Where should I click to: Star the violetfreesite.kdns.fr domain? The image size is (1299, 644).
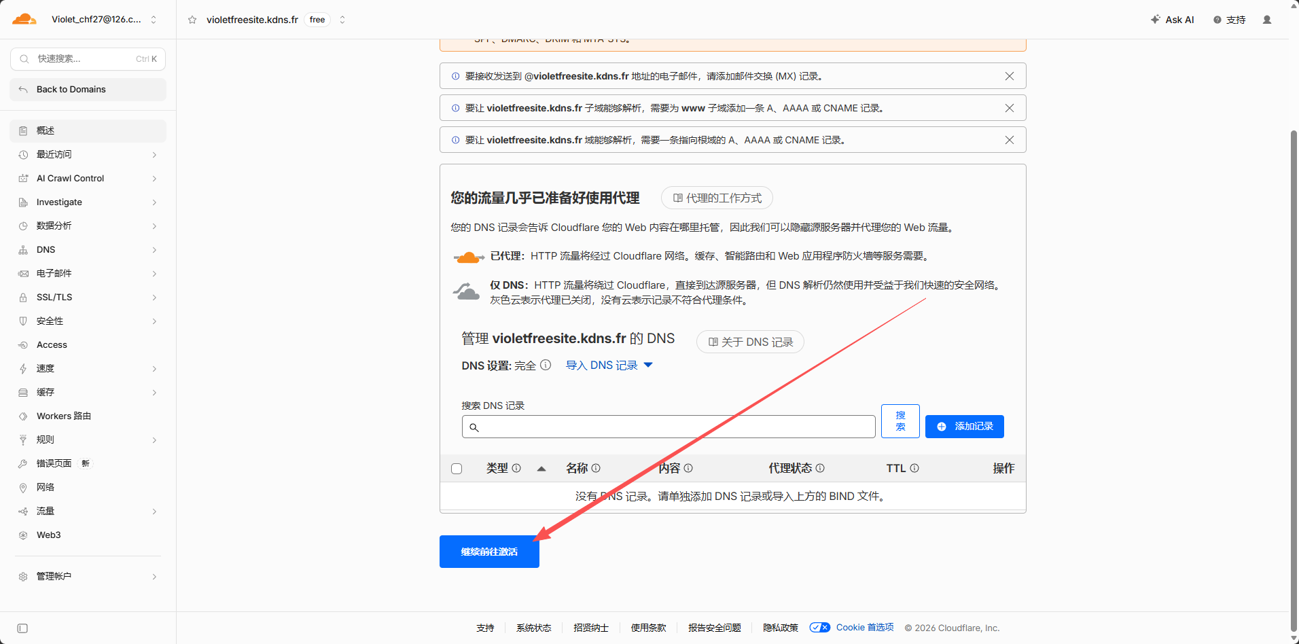pyautogui.click(x=192, y=20)
